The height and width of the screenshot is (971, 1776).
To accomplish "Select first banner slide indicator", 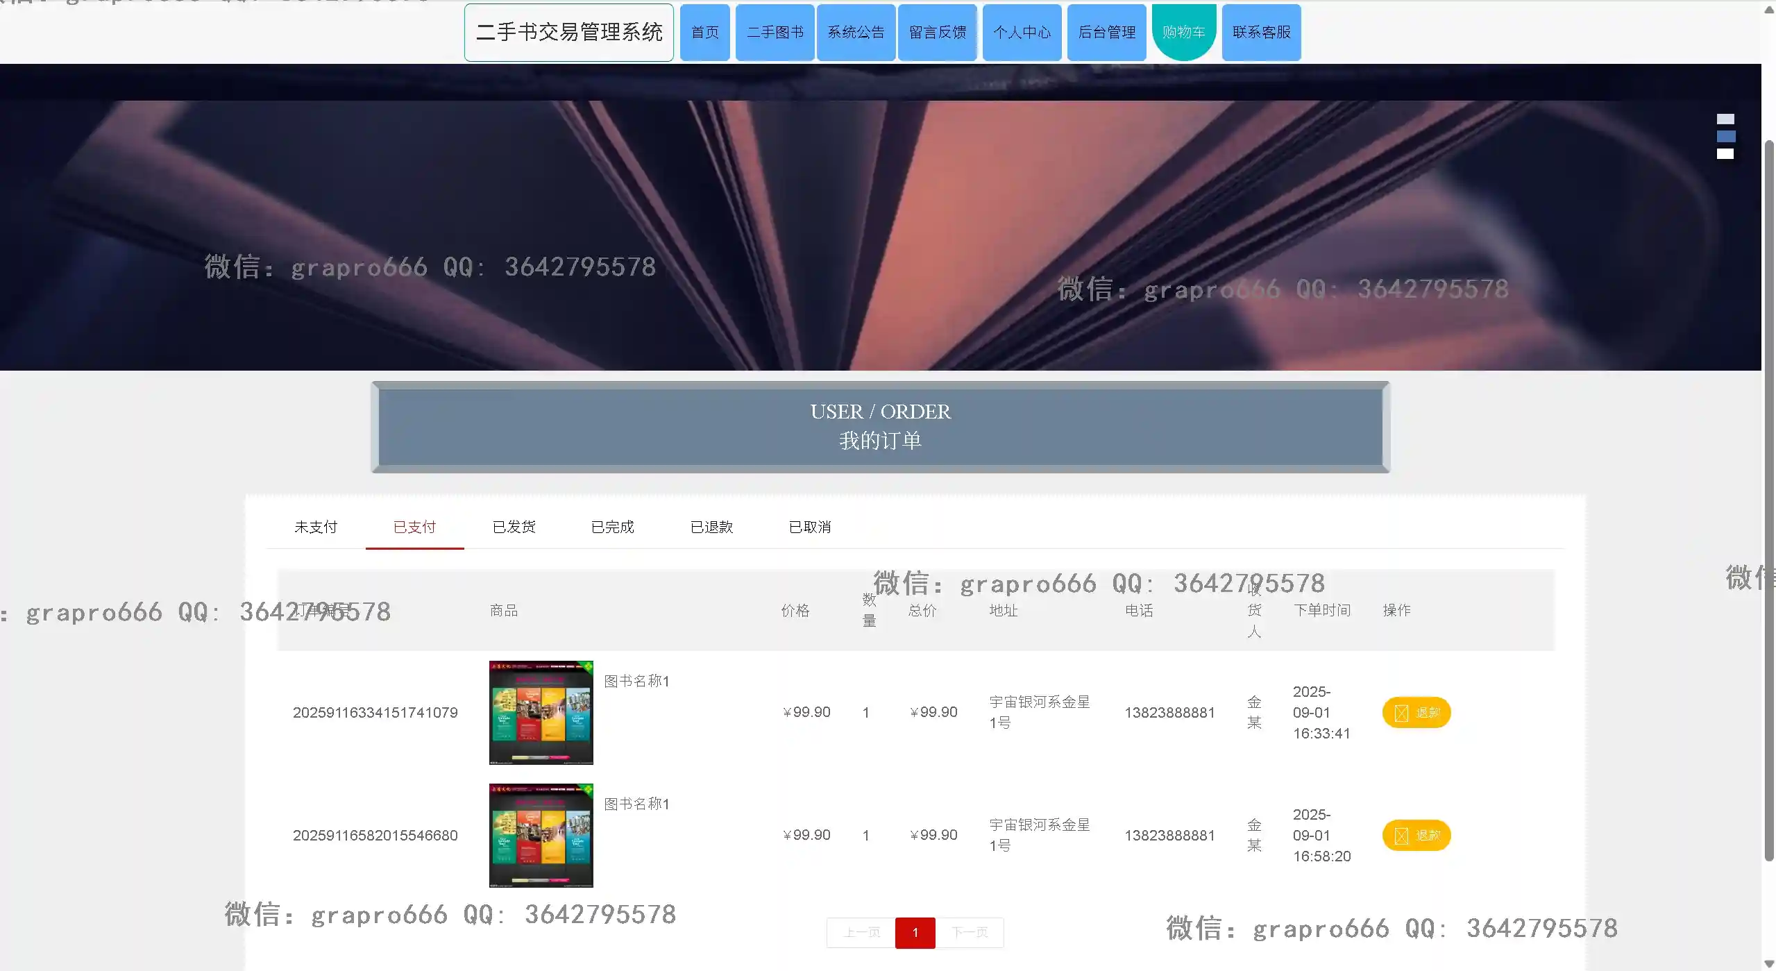I will click(x=1725, y=119).
